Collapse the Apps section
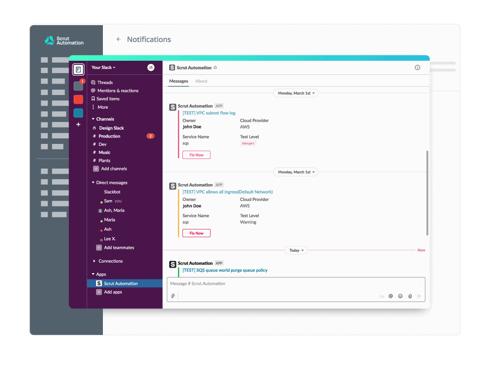The width and height of the screenshot is (498, 365). point(99,274)
